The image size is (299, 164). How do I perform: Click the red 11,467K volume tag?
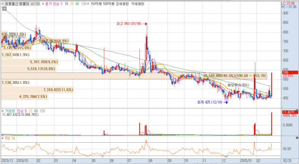290,112
